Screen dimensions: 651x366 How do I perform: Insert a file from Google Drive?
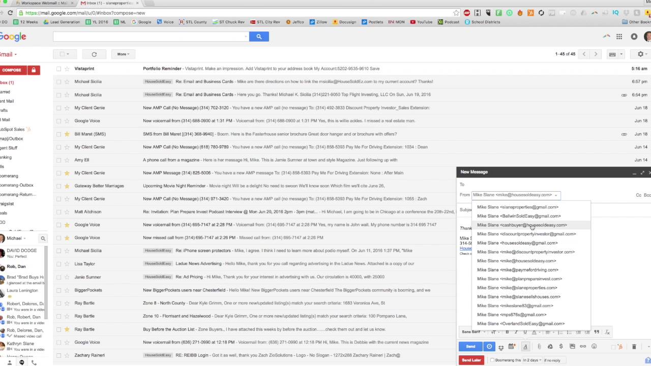[550, 347]
